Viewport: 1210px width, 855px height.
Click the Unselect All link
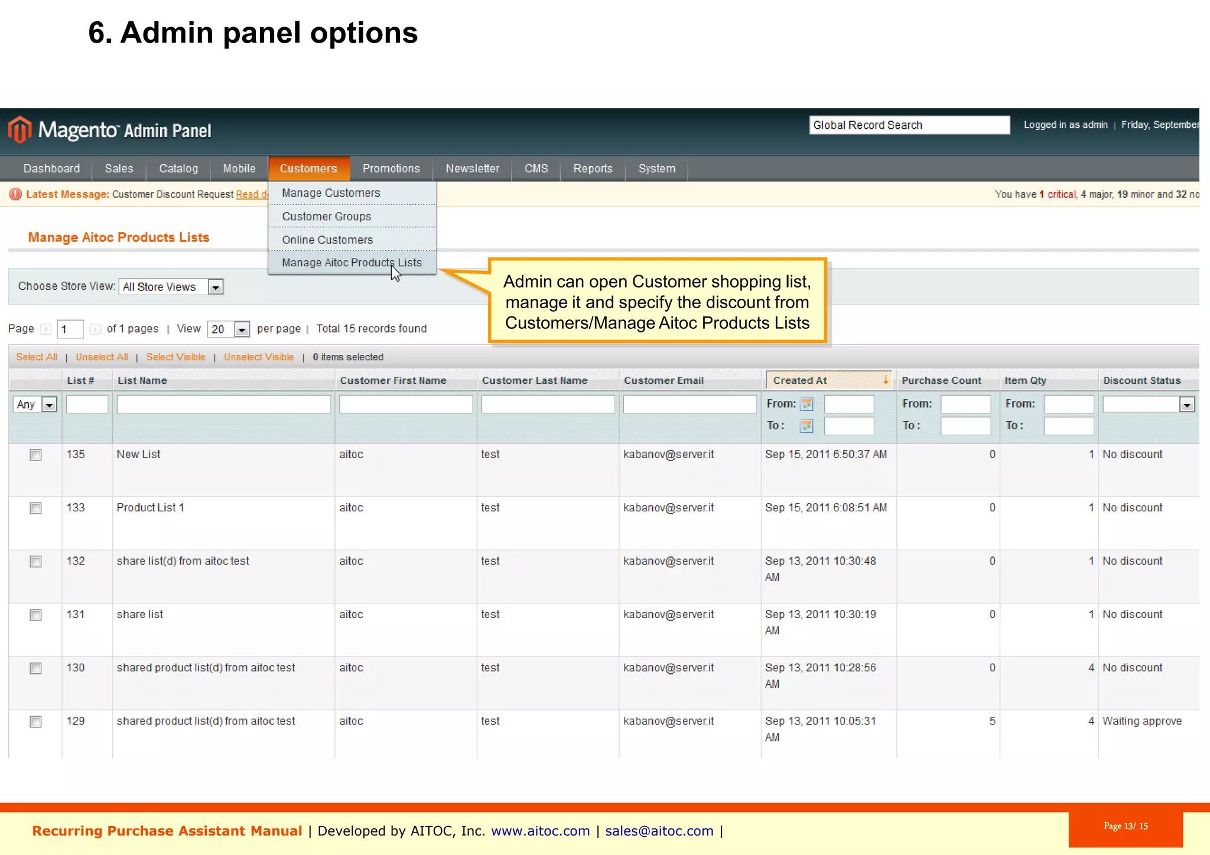(102, 357)
